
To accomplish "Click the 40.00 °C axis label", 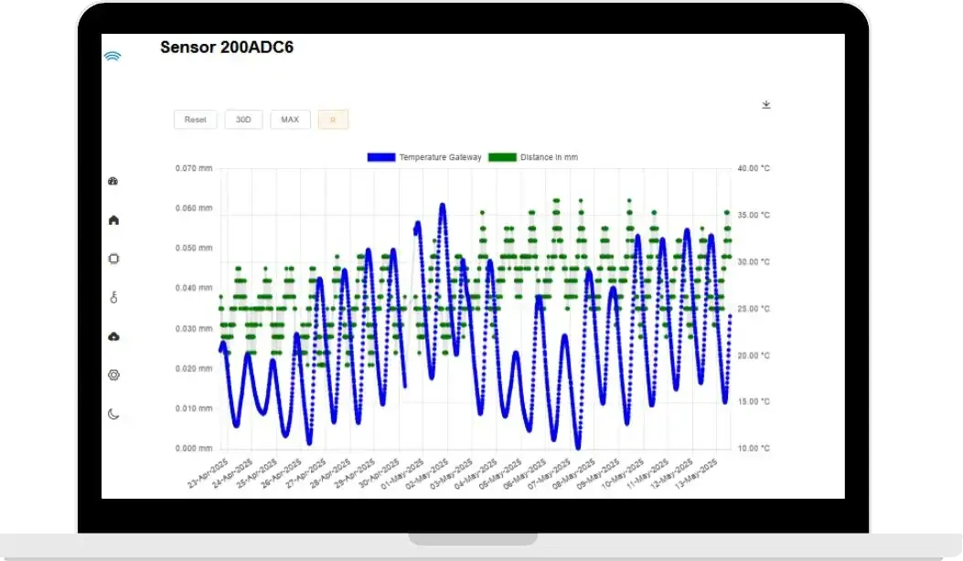I will [x=754, y=168].
